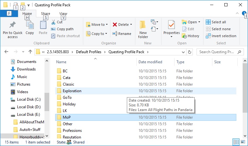
Task: Go back with the left arrow
Action: click(6, 52)
